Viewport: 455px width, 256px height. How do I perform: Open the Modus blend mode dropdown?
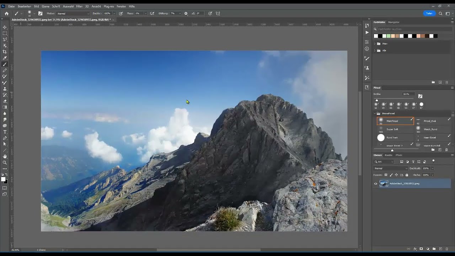point(73,14)
